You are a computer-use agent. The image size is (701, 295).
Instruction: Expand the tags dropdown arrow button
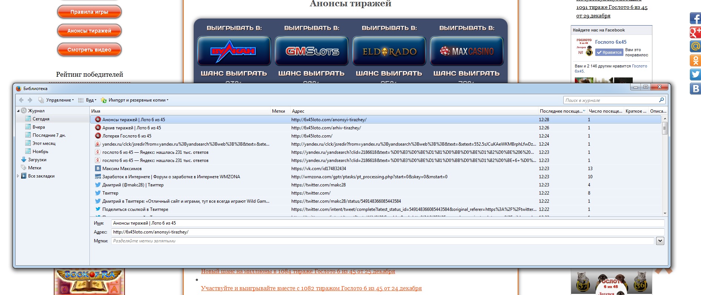pyautogui.click(x=660, y=241)
